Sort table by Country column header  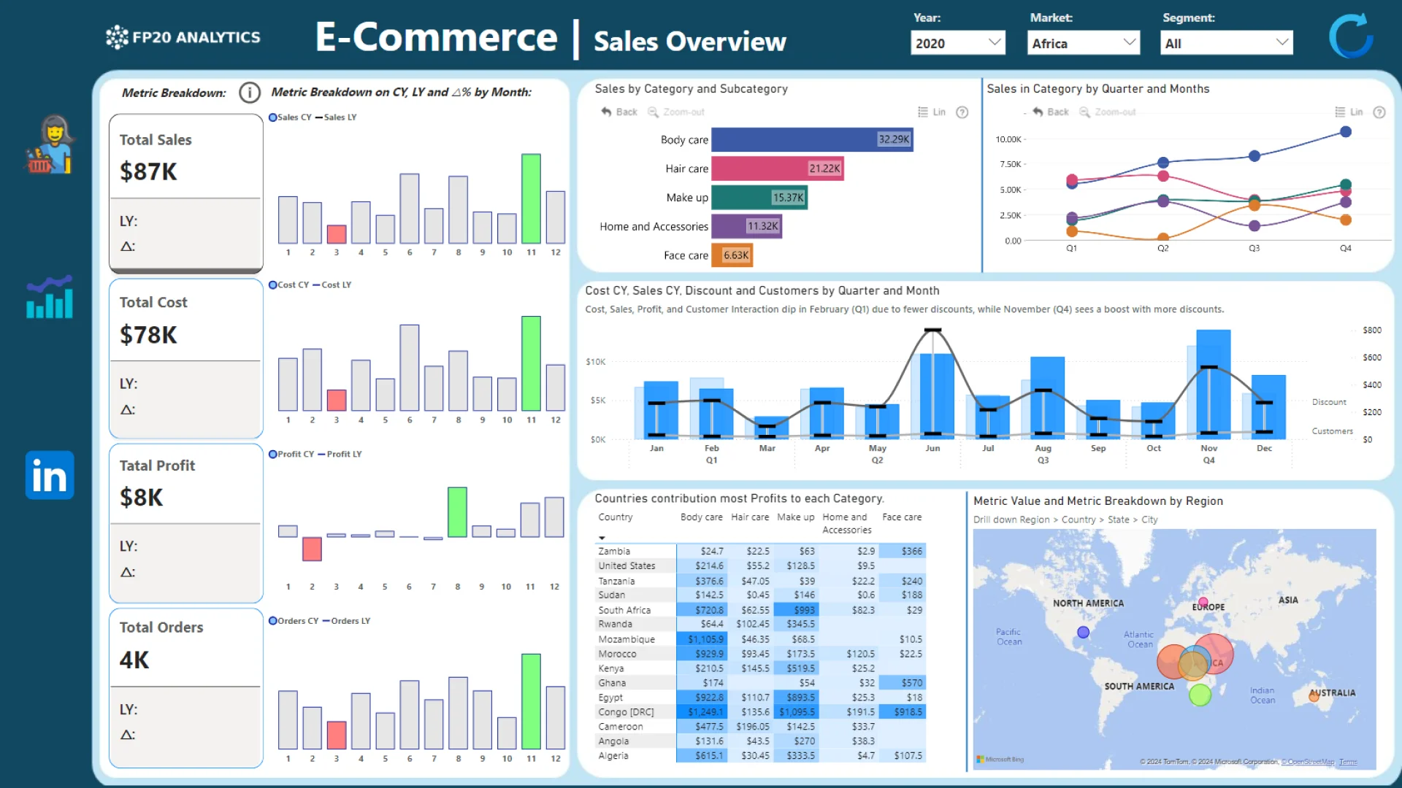616,517
